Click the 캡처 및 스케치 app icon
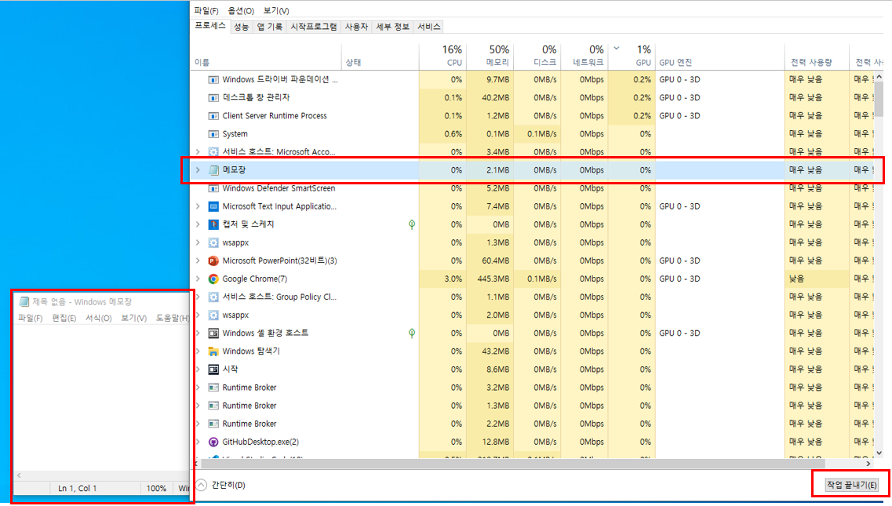 click(213, 225)
